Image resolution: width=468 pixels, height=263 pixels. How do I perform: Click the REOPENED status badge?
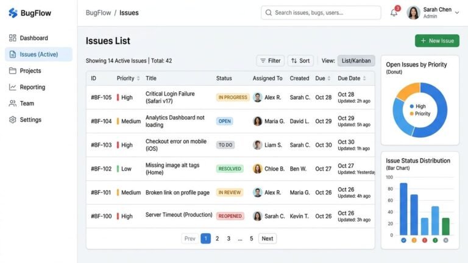click(230, 216)
